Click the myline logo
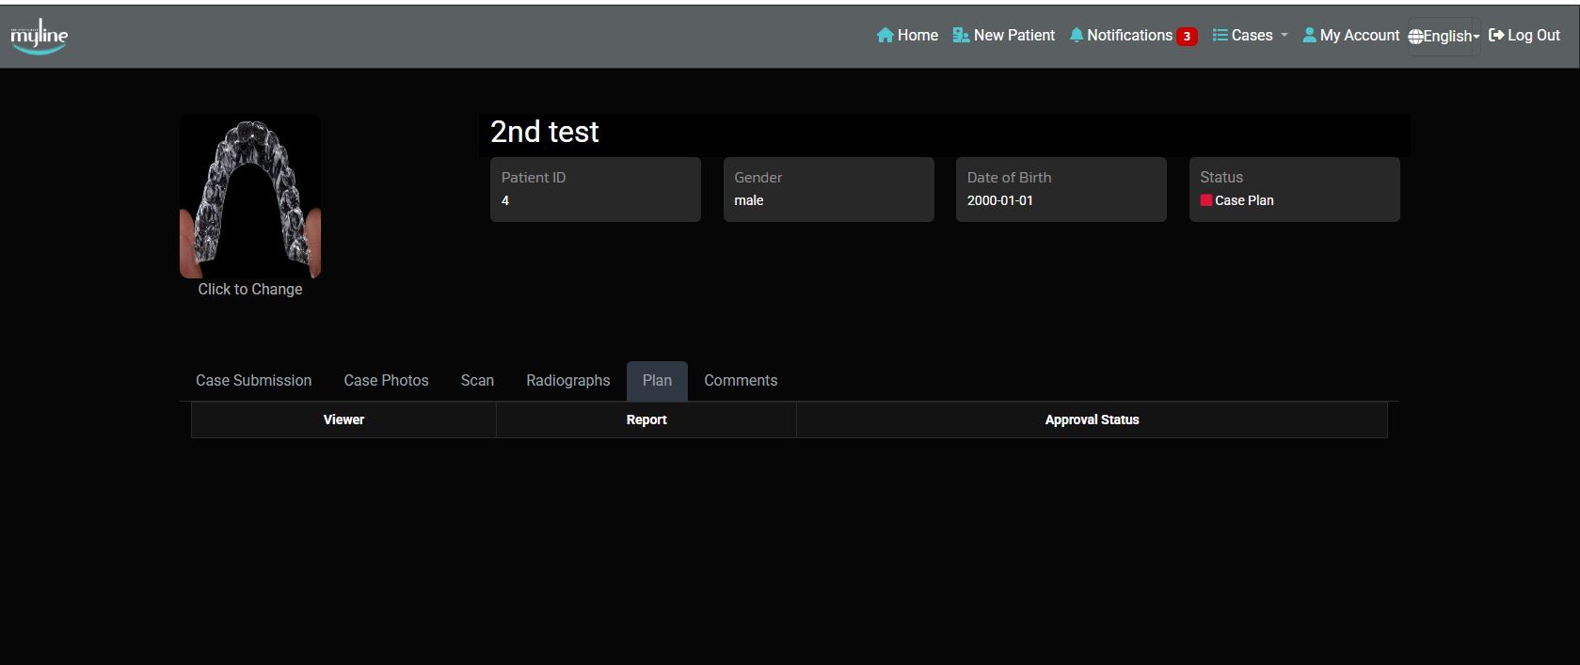 (39, 37)
